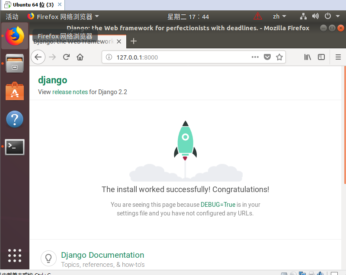Viewport: 346px width, 275px height.
Task: Click the django logo heading
Action: click(x=52, y=80)
